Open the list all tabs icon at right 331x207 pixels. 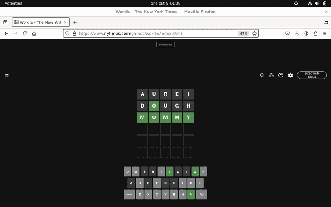326,22
